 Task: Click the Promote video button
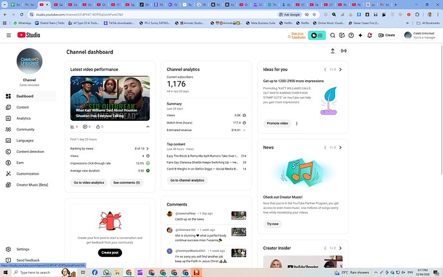coord(277,123)
